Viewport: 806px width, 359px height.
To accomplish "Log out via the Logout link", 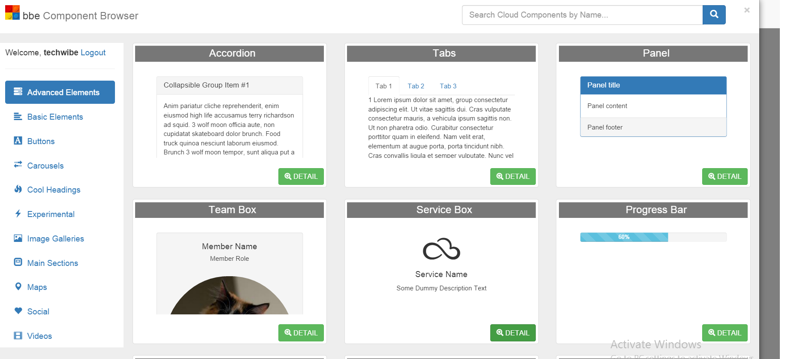I will pyautogui.click(x=93, y=52).
